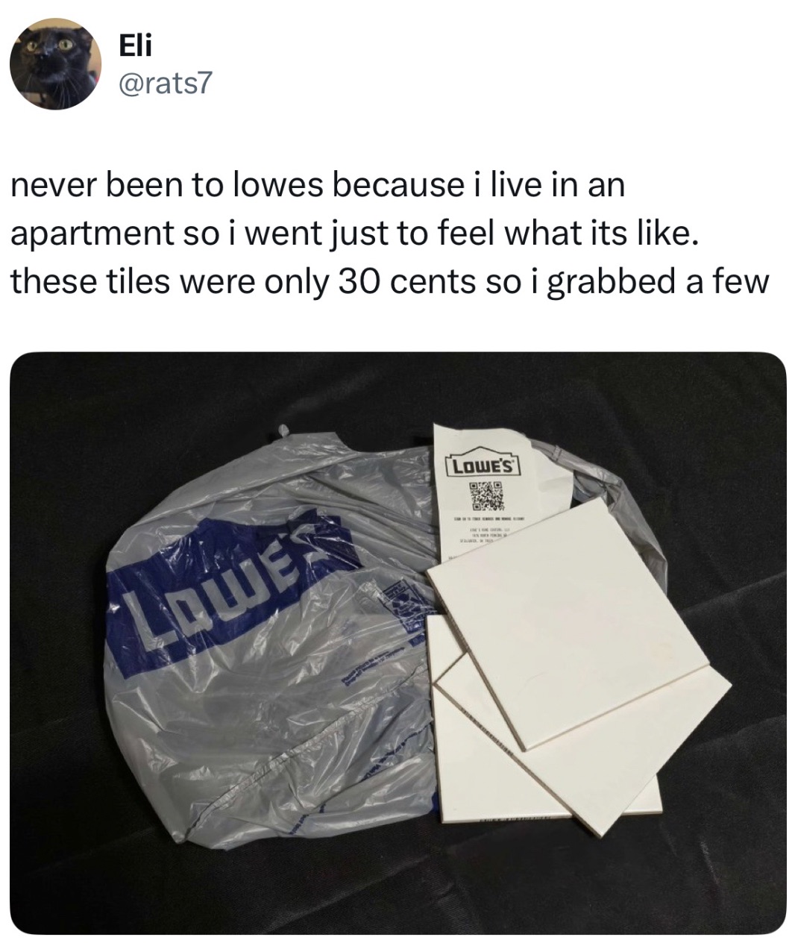Click the display name Eli
This screenshot has width=795, height=943.
(x=135, y=46)
